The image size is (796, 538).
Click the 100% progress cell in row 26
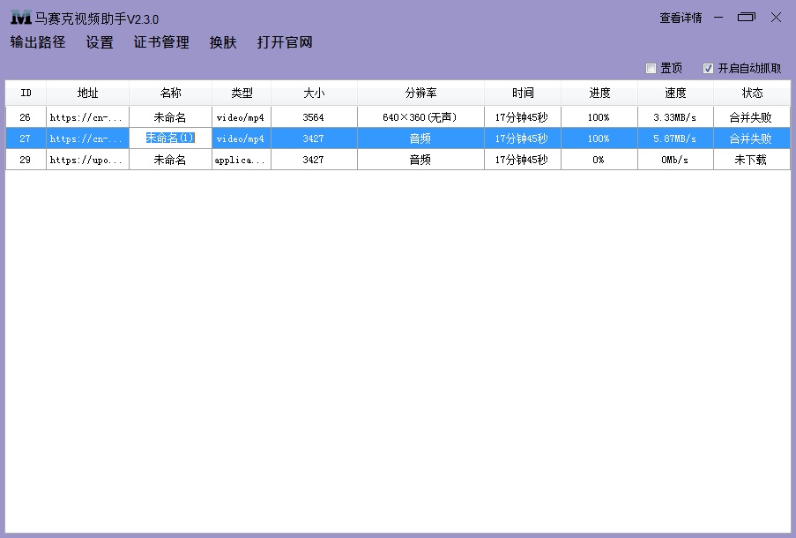tap(599, 117)
